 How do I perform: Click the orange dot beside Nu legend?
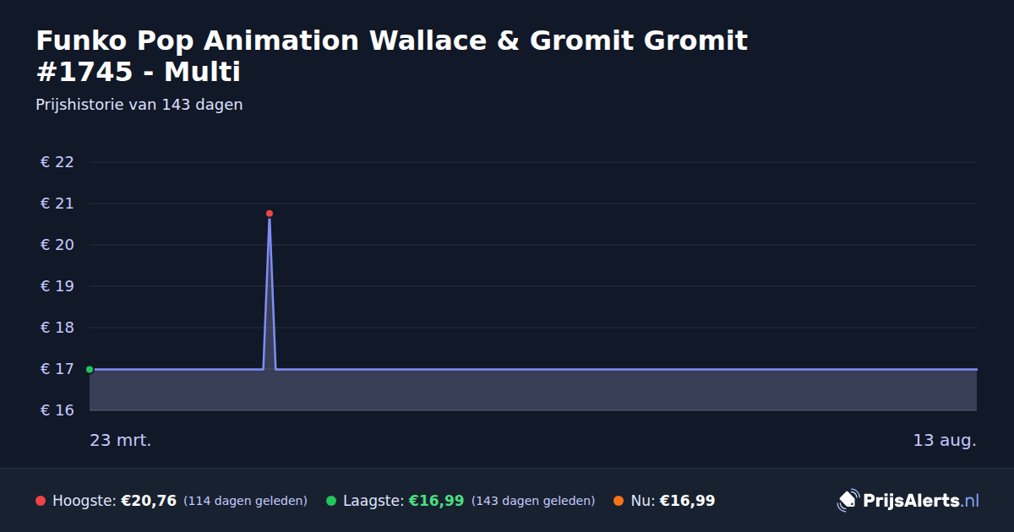click(619, 501)
